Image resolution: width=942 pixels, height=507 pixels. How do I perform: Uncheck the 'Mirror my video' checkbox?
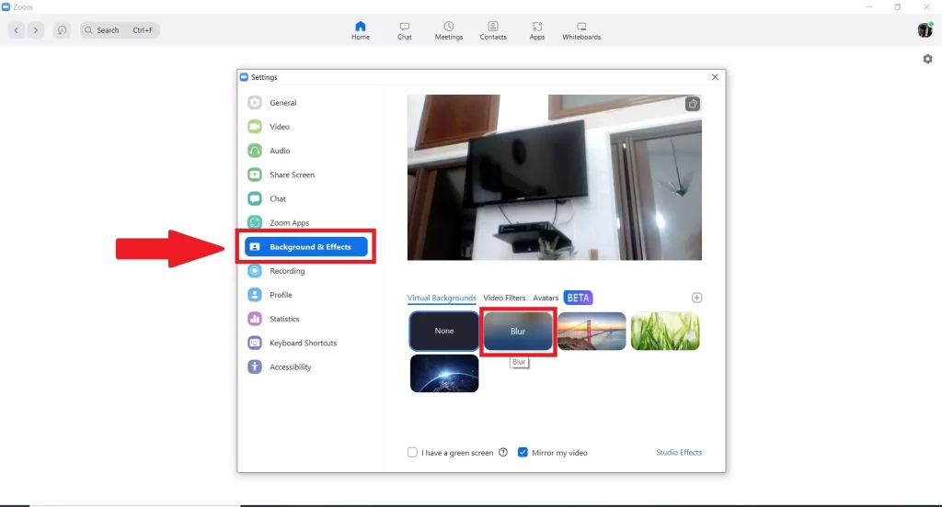pyautogui.click(x=523, y=453)
